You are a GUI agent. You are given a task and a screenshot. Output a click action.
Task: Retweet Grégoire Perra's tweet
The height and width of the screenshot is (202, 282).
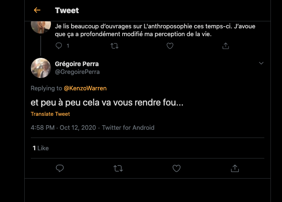[x=118, y=168]
